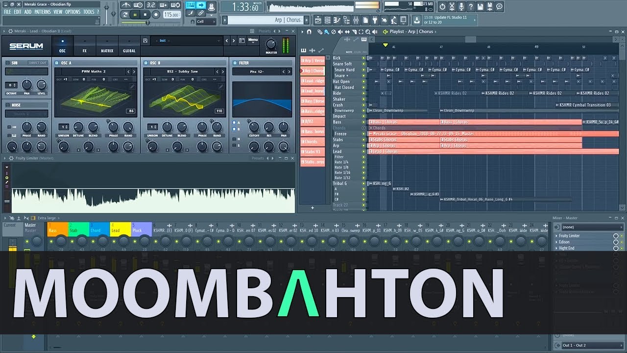Click the save project floppy icon

pos(480,6)
